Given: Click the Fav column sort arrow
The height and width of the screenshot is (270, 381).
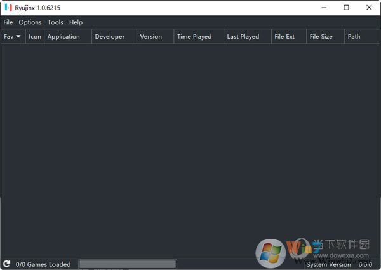Looking at the screenshot, I should pos(18,36).
